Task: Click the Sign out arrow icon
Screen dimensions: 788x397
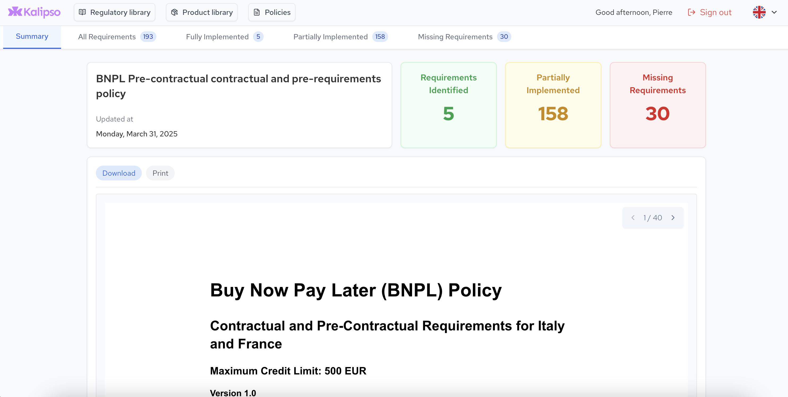Action: coord(691,12)
